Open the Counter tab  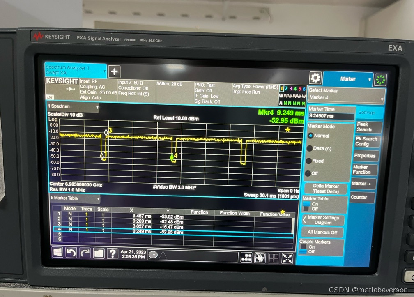(362, 197)
